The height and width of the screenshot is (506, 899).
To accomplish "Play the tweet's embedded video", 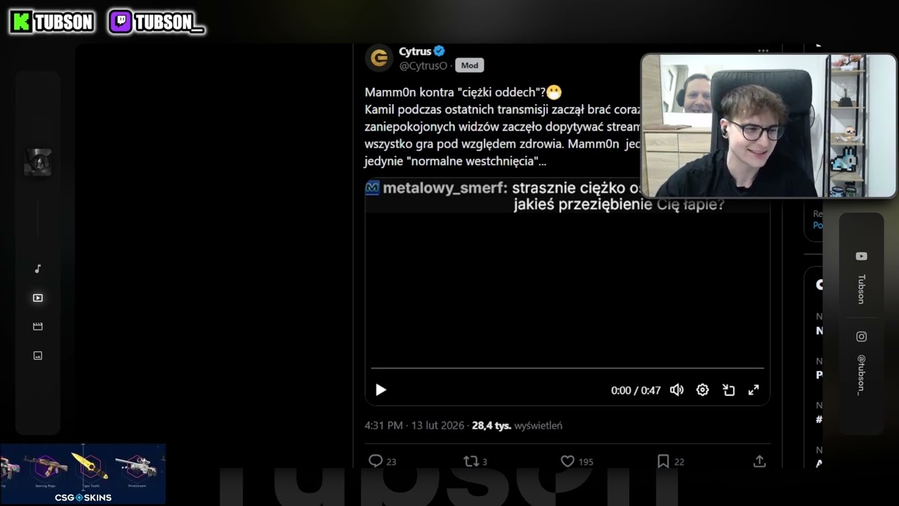I will click(381, 390).
